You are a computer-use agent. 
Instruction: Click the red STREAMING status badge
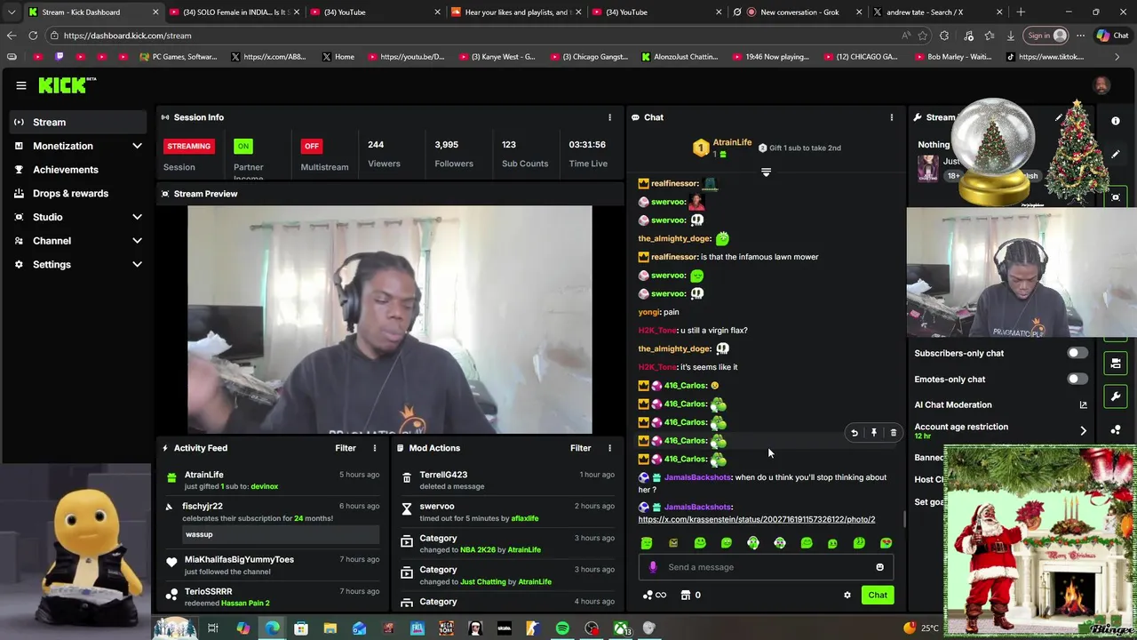click(188, 146)
